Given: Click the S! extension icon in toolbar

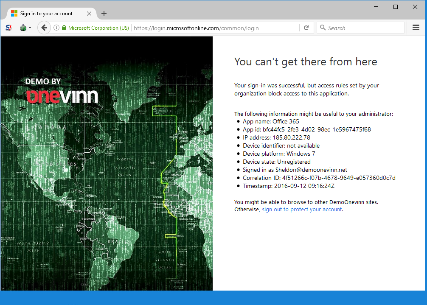Looking at the screenshot, I should [8, 28].
